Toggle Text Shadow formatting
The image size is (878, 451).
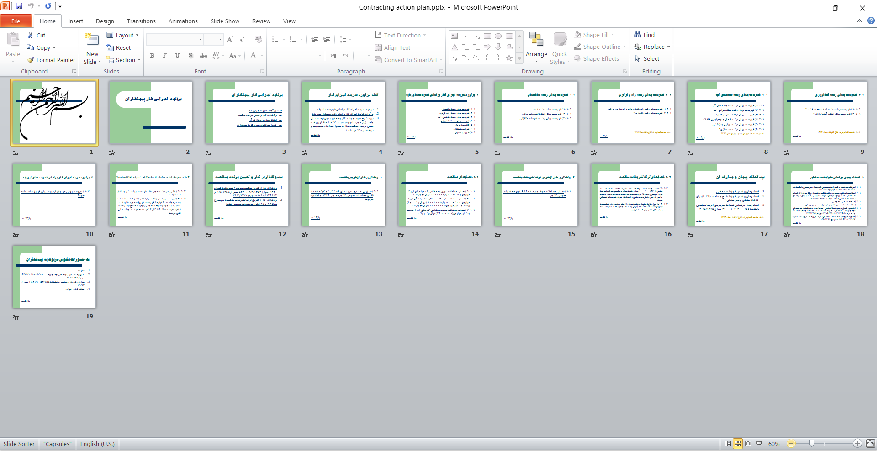[190, 56]
